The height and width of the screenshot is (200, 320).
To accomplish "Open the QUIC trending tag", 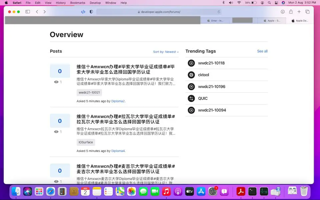I will click(x=203, y=98).
